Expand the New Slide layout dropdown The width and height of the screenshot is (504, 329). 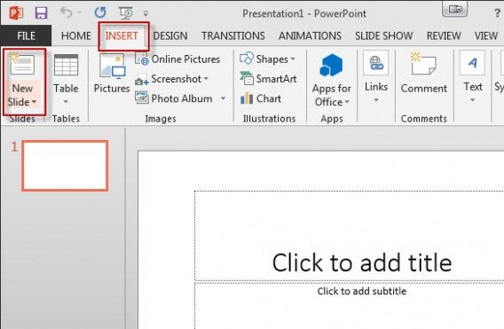click(22, 95)
